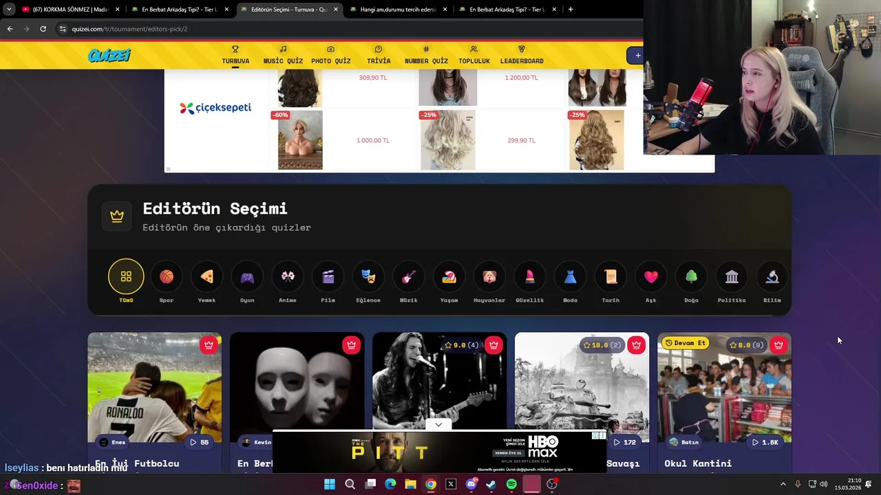Click the 1.6K plays counter
The height and width of the screenshot is (495, 881).
point(765,442)
